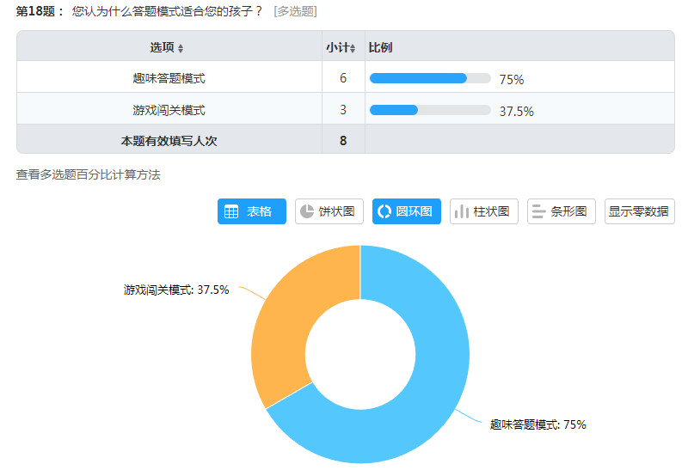Click the chart label 游戏闯关模式: 37.5%
682x470 pixels.
[176, 290]
